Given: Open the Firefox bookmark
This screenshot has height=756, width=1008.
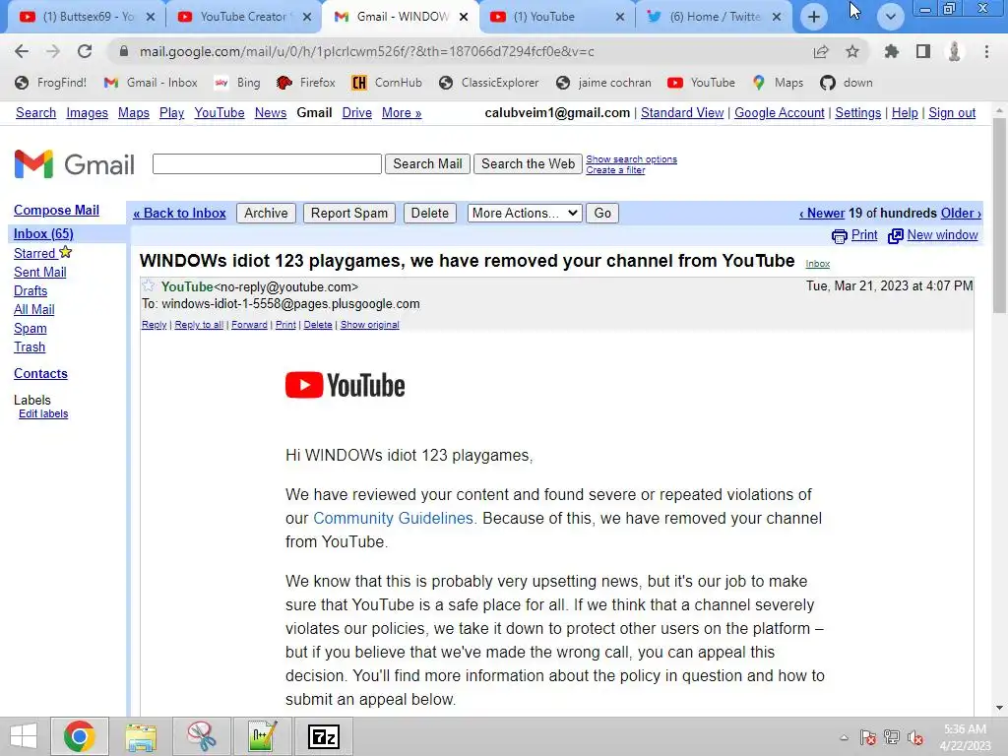Looking at the screenshot, I should 306,83.
